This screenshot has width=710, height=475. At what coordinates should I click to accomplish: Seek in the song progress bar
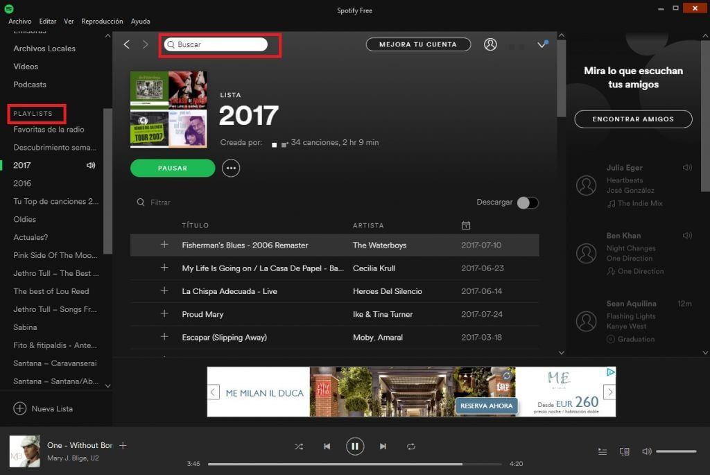(x=354, y=464)
